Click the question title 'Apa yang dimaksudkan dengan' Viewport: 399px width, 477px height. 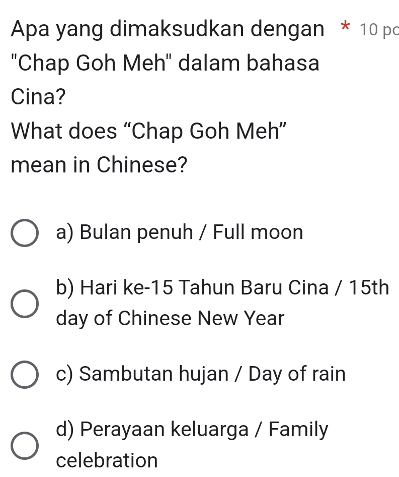click(166, 29)
